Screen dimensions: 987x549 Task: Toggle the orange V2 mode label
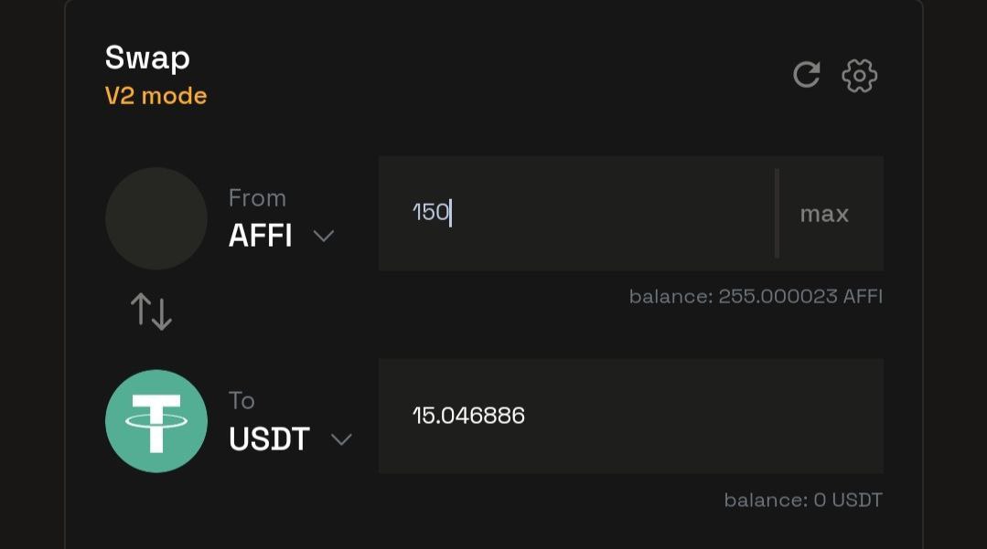click(156, 96)
